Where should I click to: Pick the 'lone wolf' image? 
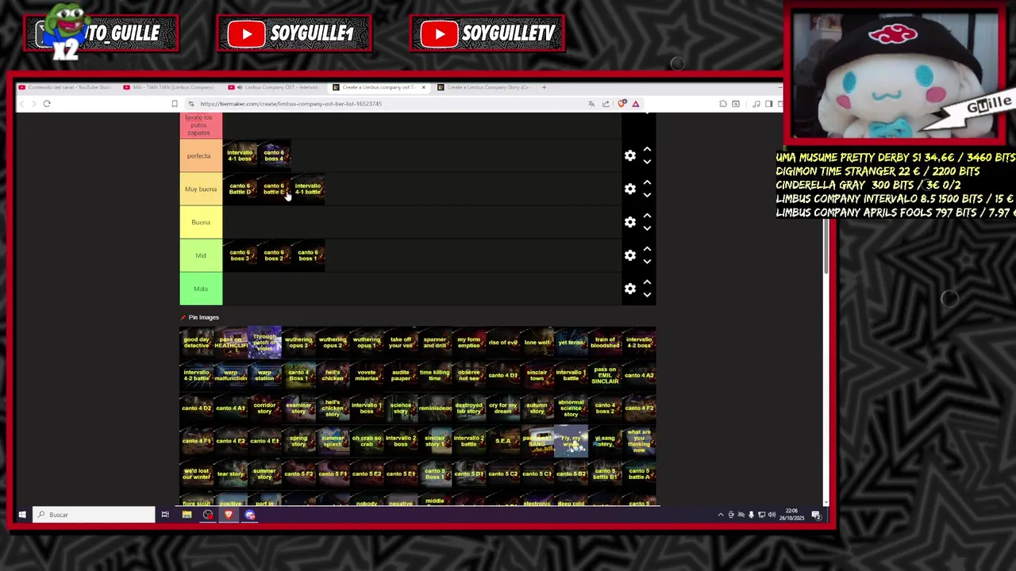coord(537,343)
